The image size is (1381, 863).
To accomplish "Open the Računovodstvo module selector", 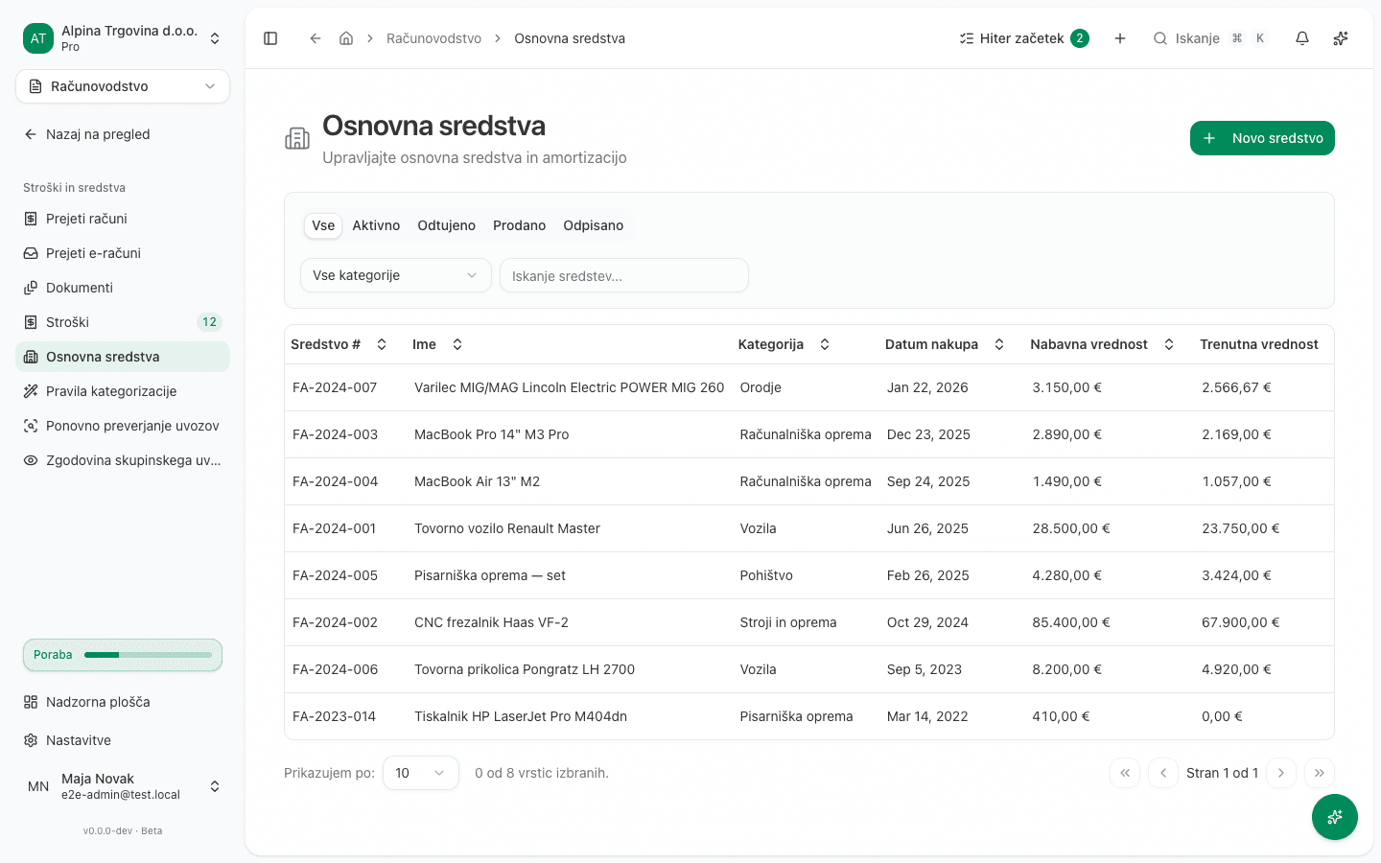I will [123, 86].
